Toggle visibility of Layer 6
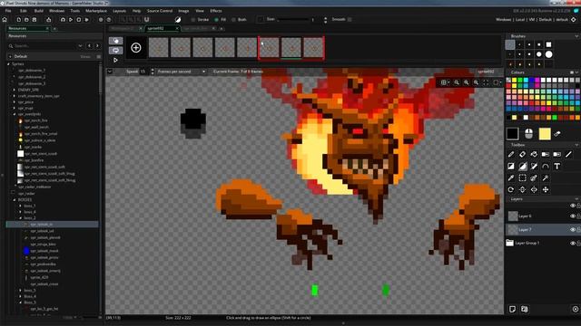 (x=573, y=216)
